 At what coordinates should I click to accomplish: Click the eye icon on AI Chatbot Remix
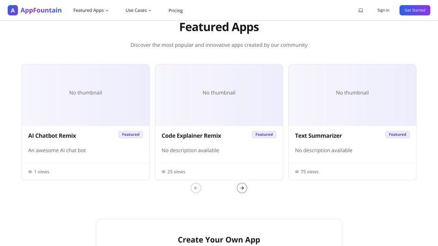coord(30,172)
